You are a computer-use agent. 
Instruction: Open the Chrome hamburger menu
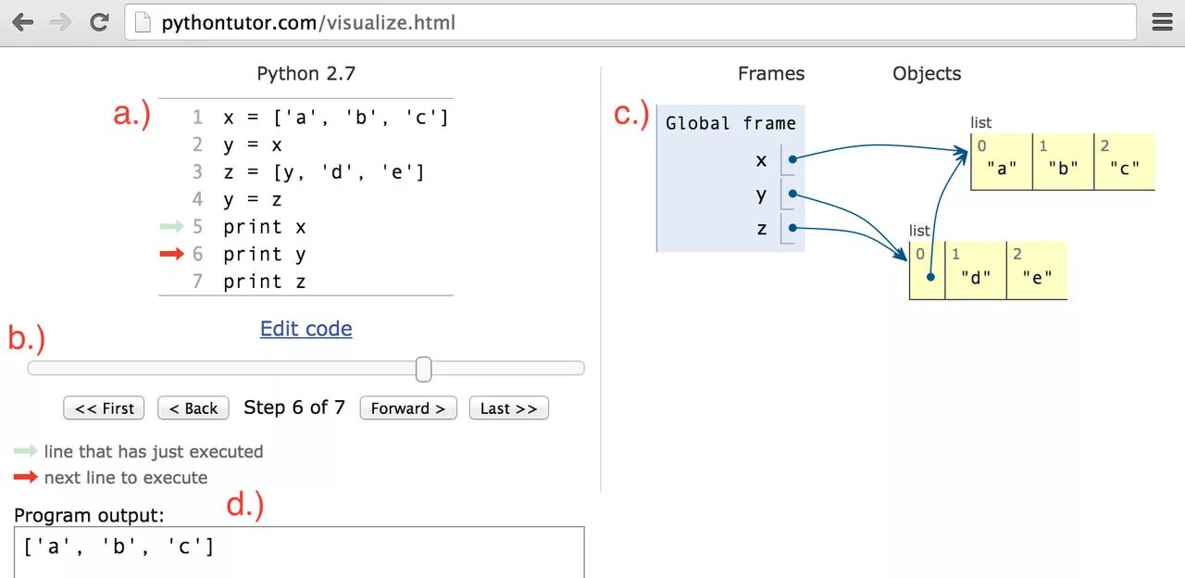(x=1162, y=22)
